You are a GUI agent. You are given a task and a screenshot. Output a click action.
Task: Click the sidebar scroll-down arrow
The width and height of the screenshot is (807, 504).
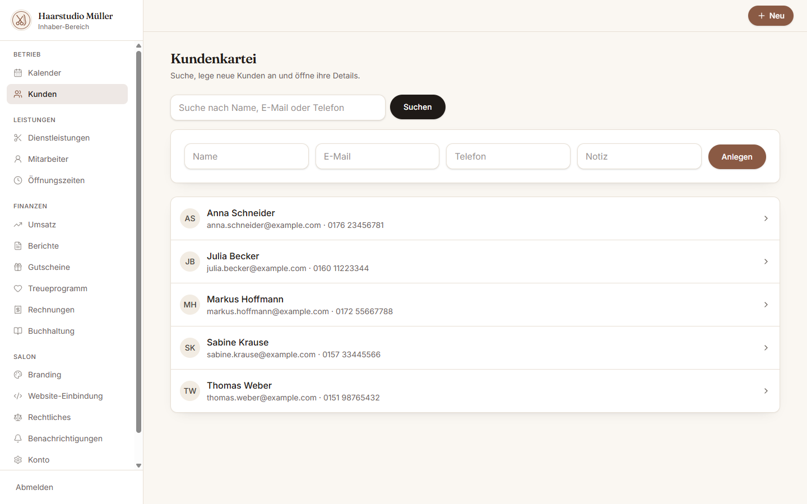(138, 465)
